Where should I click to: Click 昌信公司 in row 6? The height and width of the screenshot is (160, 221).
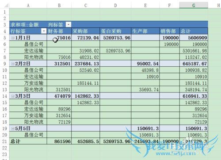coord(28,44)
